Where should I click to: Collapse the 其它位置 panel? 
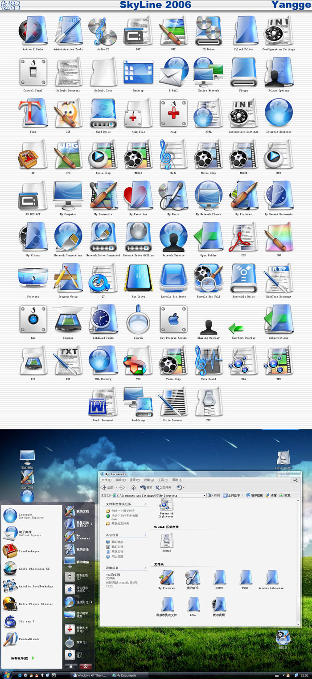click(145, 535)
